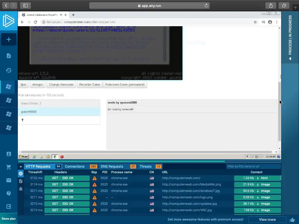Click Recenter Game button
The width and height of the screenshot is (299, 224).
point(90,85)
